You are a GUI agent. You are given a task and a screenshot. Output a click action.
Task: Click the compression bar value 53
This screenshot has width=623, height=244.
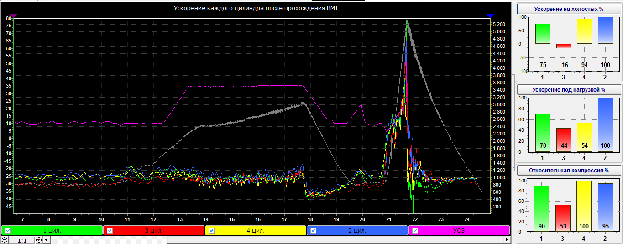(563, 227)
